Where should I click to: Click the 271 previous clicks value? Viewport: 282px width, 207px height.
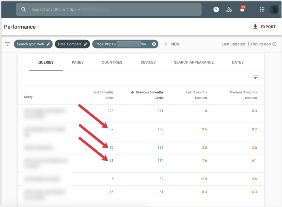coord(160,111)
